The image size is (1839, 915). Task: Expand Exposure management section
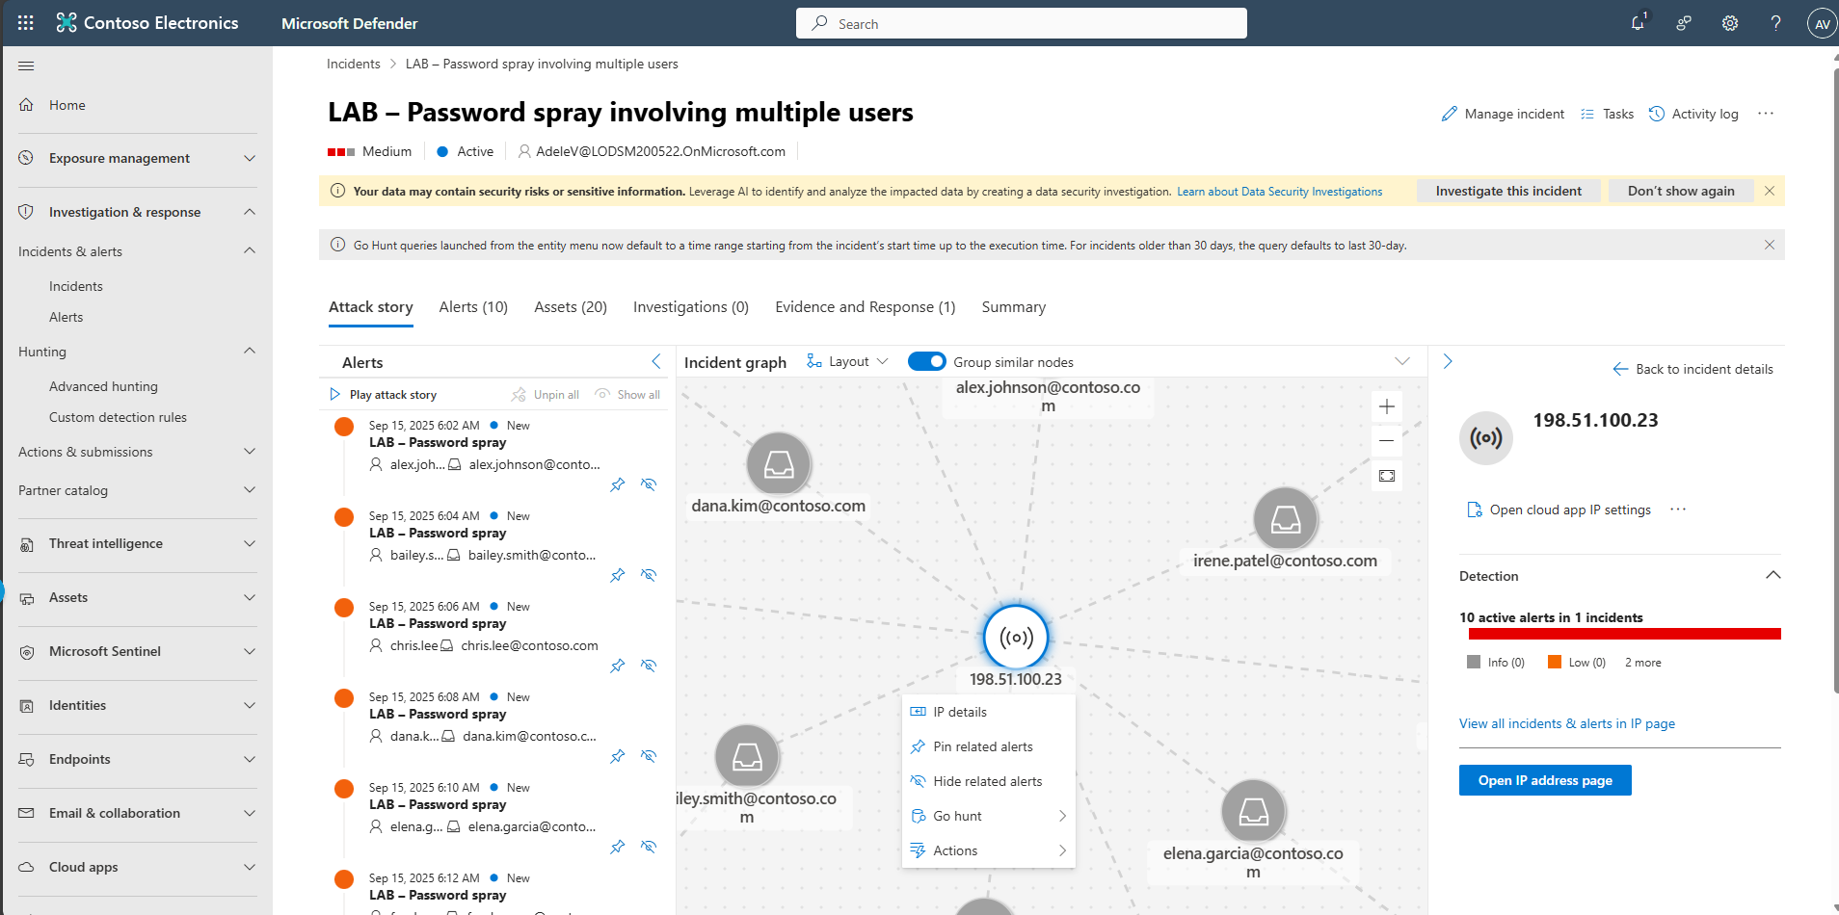click(x=250, y=158)
